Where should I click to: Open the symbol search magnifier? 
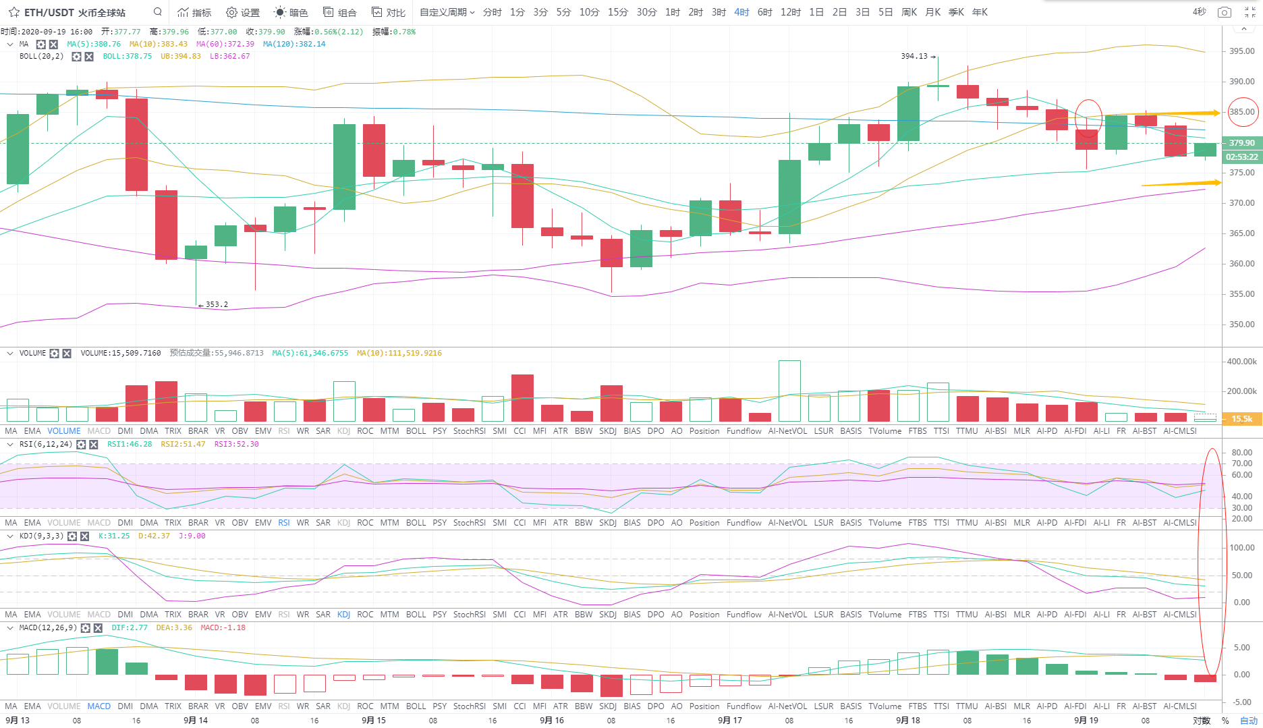pos(157,12)
